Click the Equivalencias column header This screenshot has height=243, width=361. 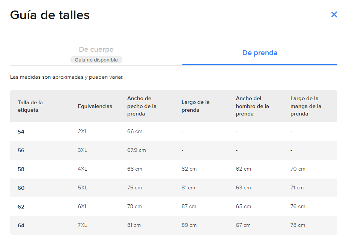point(95,106)
